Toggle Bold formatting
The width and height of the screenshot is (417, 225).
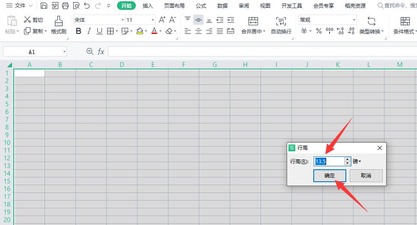click(78, 31)
